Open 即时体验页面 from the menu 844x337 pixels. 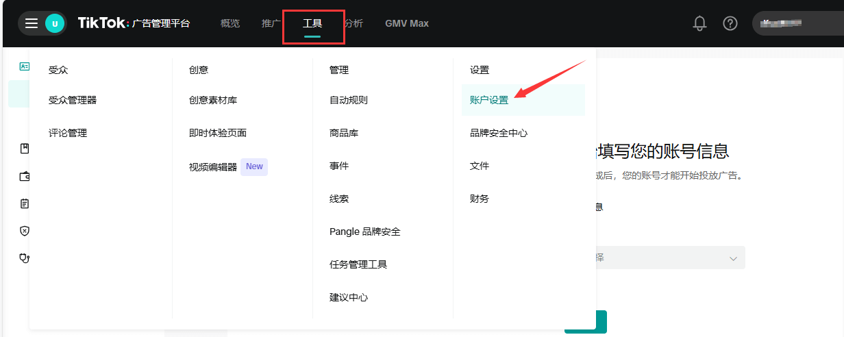(218, 133)
